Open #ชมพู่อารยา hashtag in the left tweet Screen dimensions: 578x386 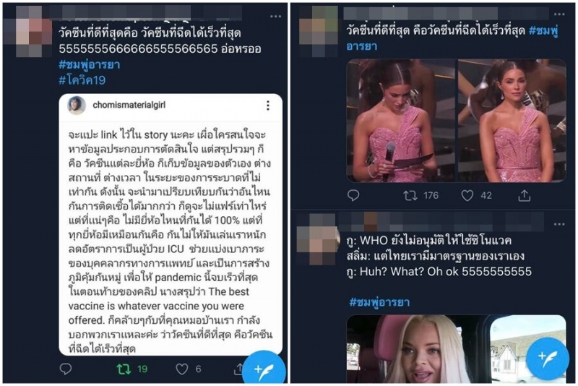pos(89,64)
